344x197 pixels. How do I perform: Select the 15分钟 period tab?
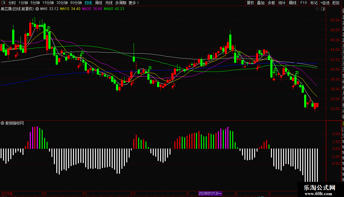[48, 3]
